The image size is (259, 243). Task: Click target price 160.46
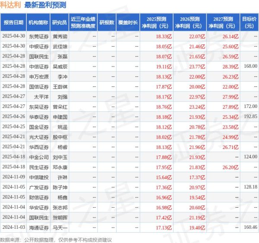[250, 227]
